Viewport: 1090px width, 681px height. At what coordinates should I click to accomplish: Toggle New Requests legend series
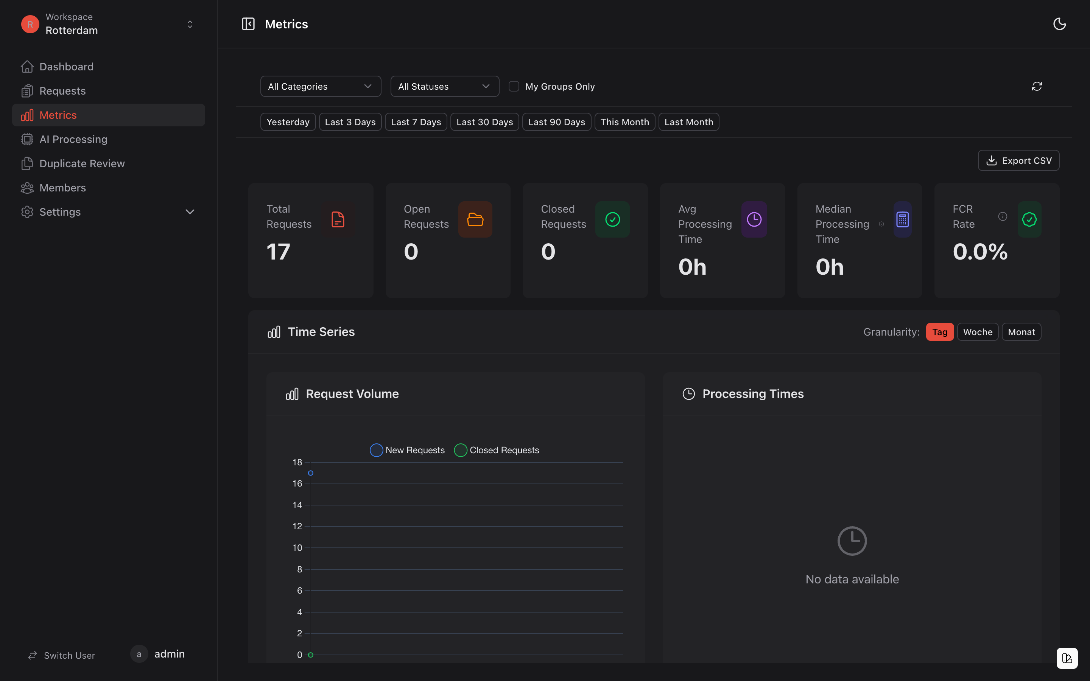pyautogui.click(x=407, y=450)
